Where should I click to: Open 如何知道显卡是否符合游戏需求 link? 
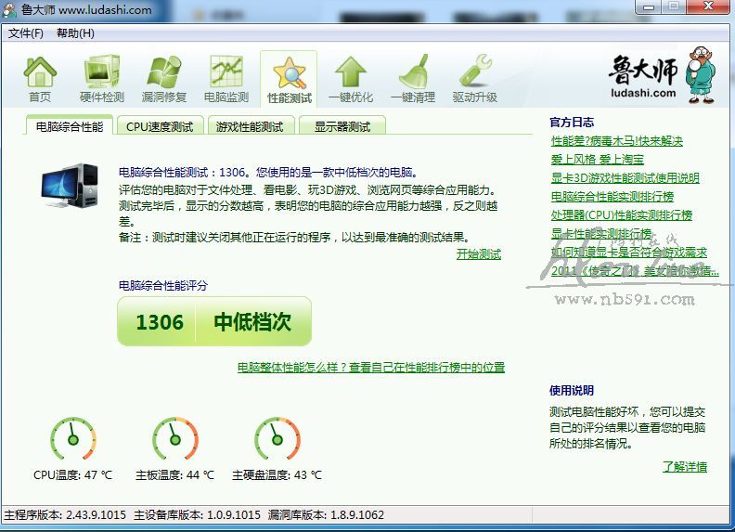point(629,253)
